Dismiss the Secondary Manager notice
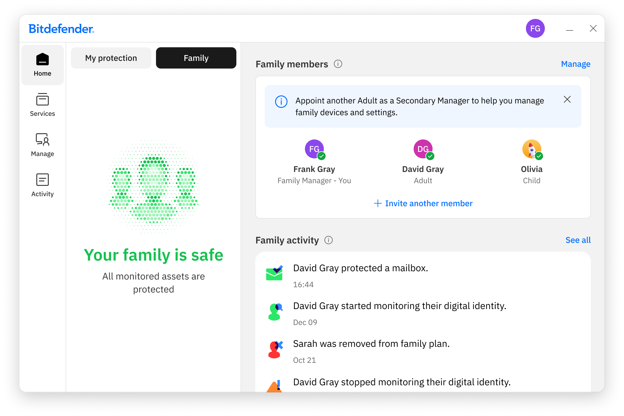The width and height of the screenshot is (624, 416). 567,100
